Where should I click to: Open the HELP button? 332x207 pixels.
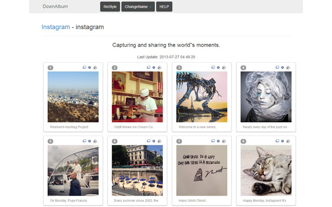coord(164,7)
